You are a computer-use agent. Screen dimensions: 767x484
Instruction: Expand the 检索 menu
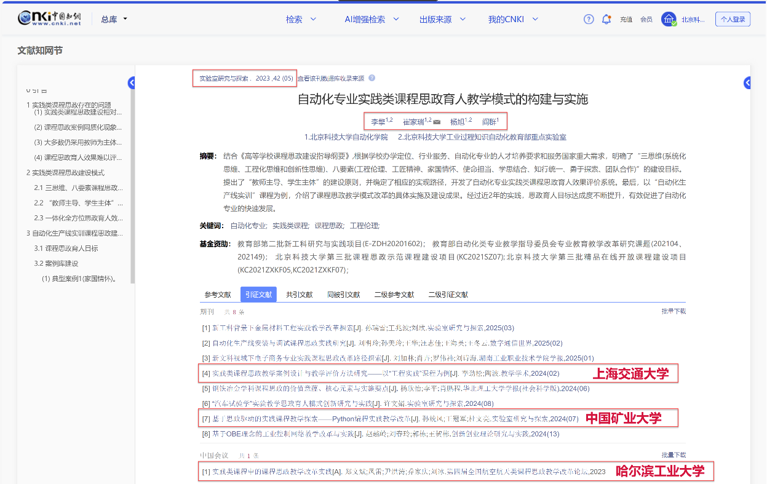(x=301, y=19)
